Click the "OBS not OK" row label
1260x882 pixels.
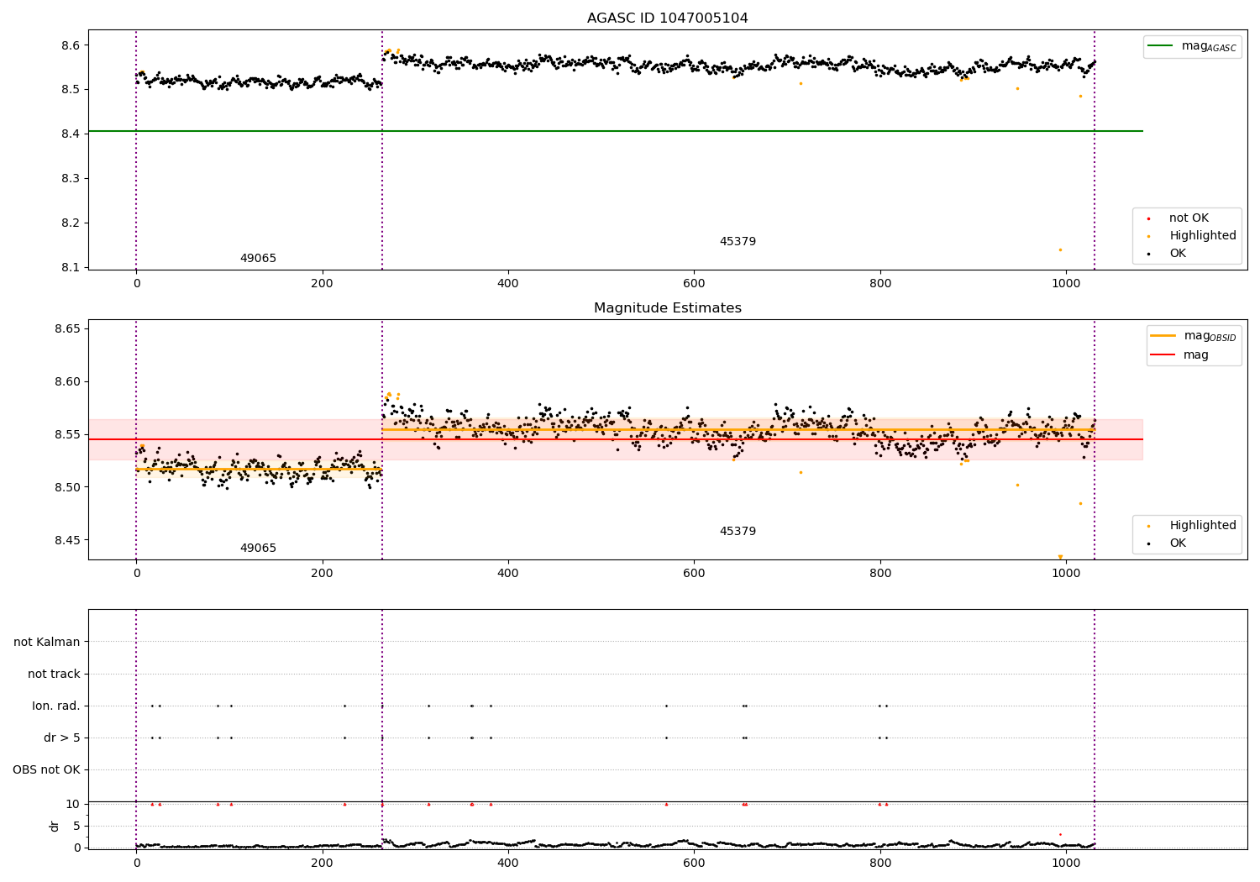coord(46,769)
